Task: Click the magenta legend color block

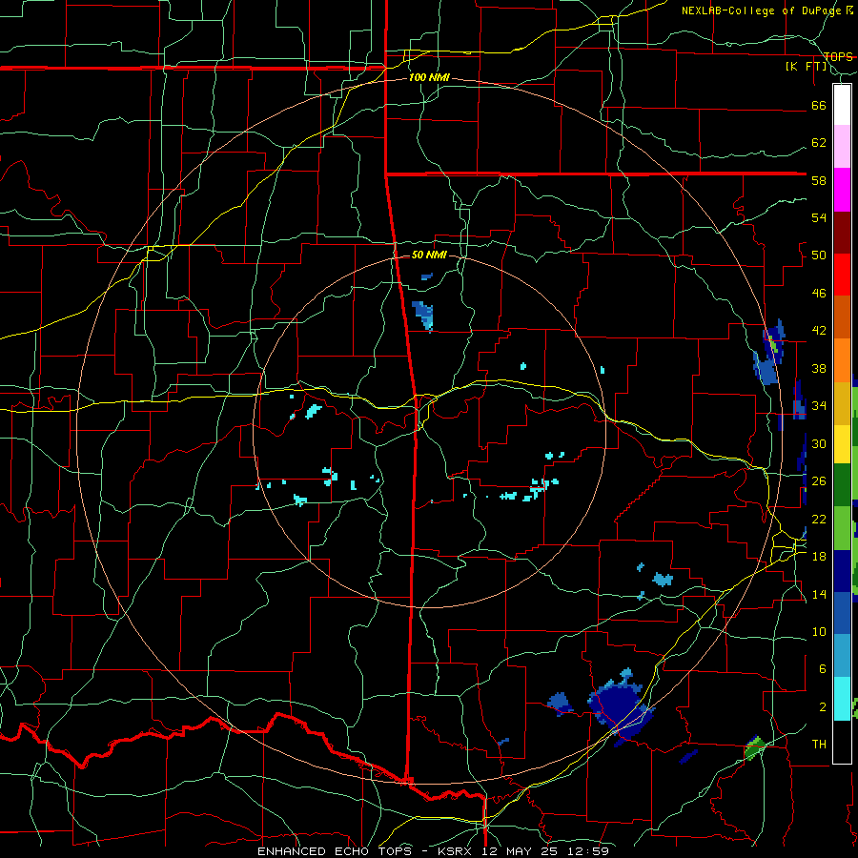Action: (842, 190)
